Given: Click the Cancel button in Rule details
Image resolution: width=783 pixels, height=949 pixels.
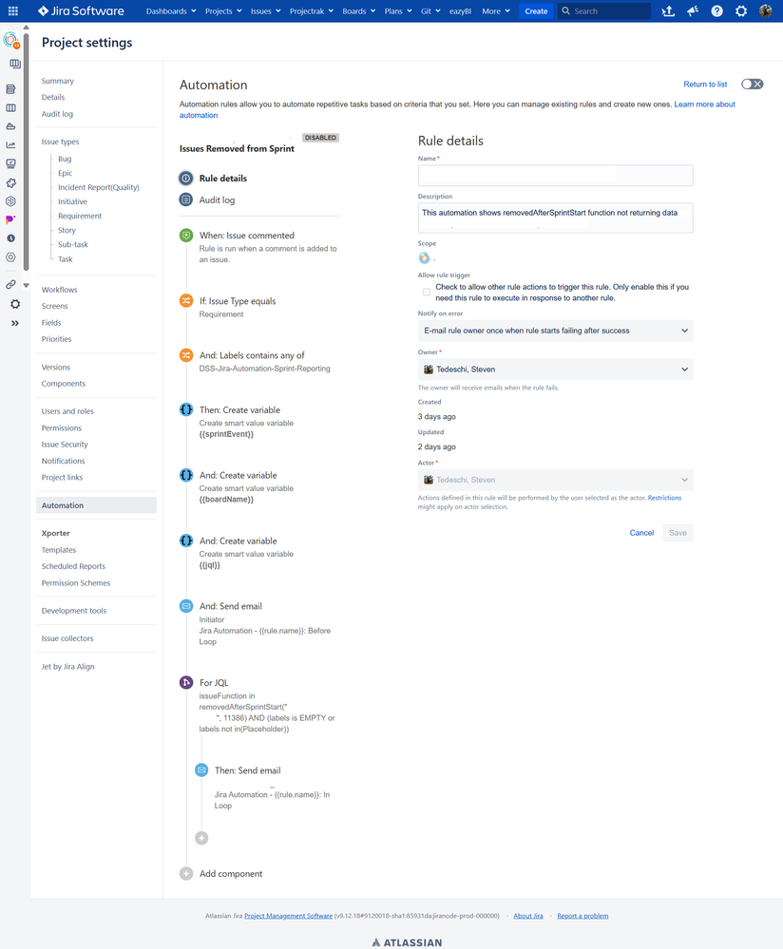Looking at the screenshot, I should [641, 533].
